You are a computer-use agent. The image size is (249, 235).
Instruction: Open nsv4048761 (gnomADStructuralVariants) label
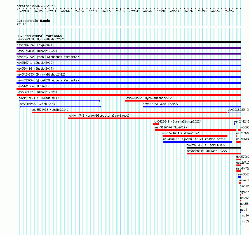coord(194,139)
